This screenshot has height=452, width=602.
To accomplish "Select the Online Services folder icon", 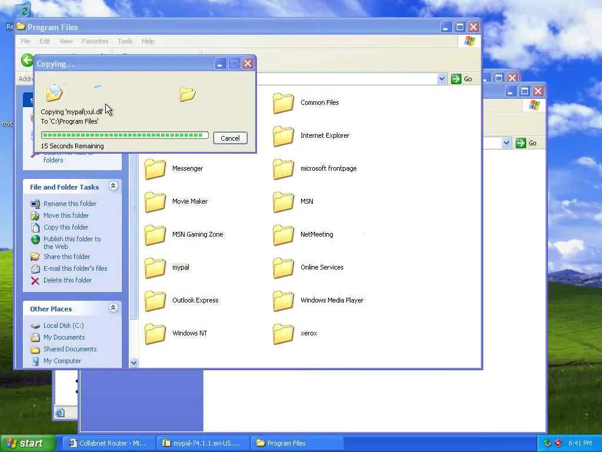I will point(283,268).
